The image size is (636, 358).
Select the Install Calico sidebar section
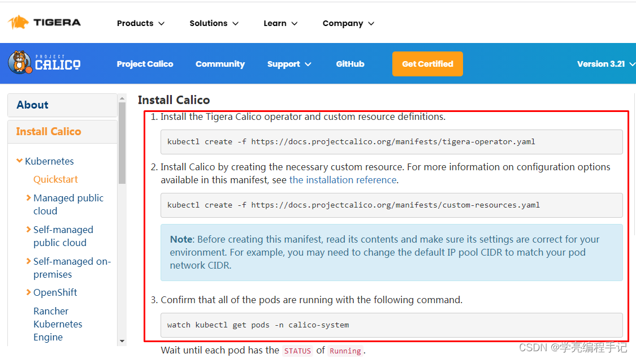[62, 132]
